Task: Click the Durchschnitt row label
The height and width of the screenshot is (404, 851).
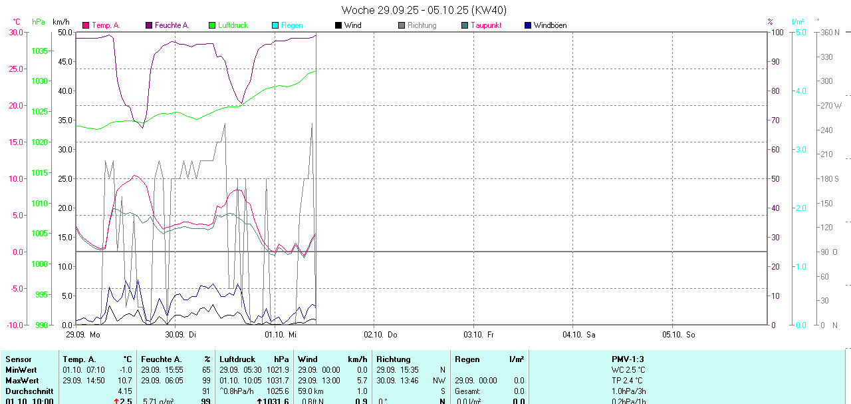Action: pyautogui.click(x=29, y=391)
